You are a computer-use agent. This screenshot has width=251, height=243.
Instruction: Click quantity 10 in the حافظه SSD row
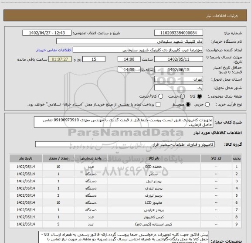pyautogui.click(x=58, y=167)
